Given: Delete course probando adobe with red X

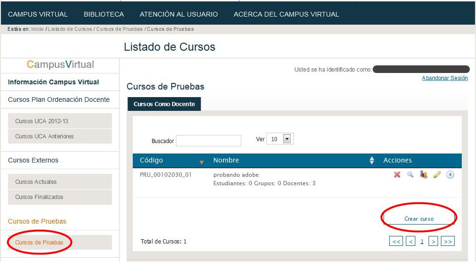Looking at the screenshot, I should tap(397, 175).
